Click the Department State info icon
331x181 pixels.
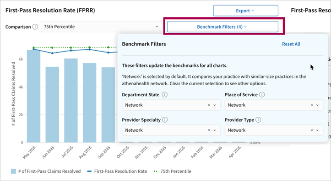pos(165,94)
